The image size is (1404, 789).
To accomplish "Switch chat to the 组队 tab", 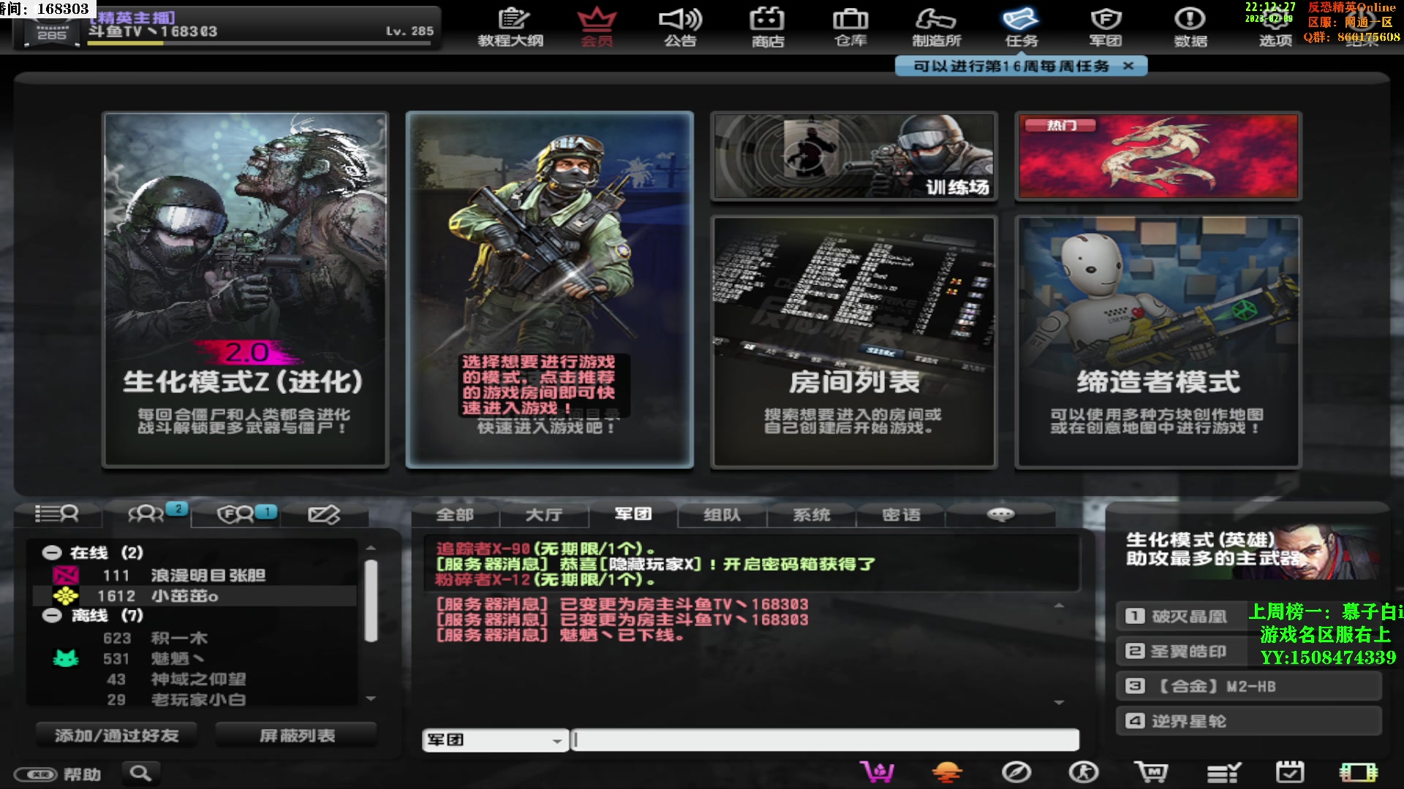I will (x=722, y=514).
